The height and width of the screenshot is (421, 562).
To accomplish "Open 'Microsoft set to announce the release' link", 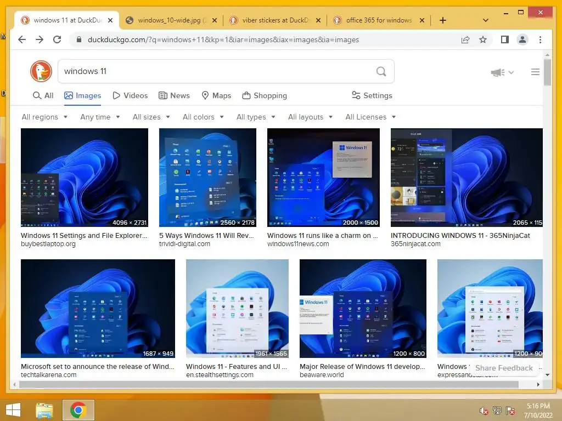I will (x=98, y=367).
